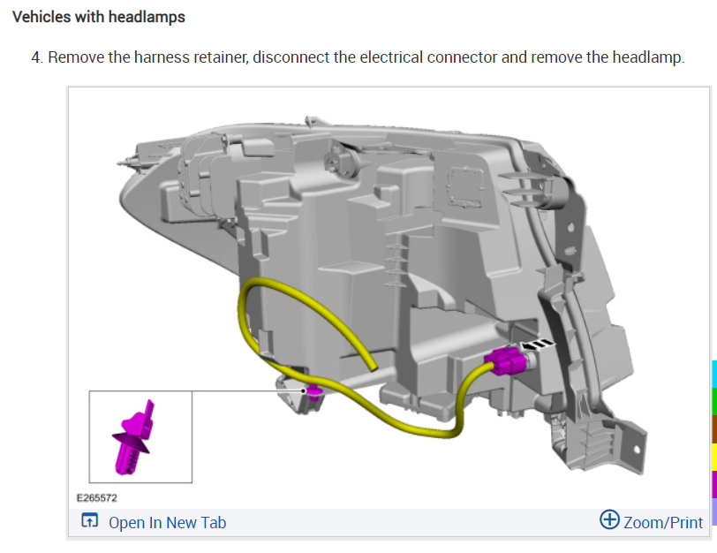Click the Zoom/Print plus-circle icon

609,519
